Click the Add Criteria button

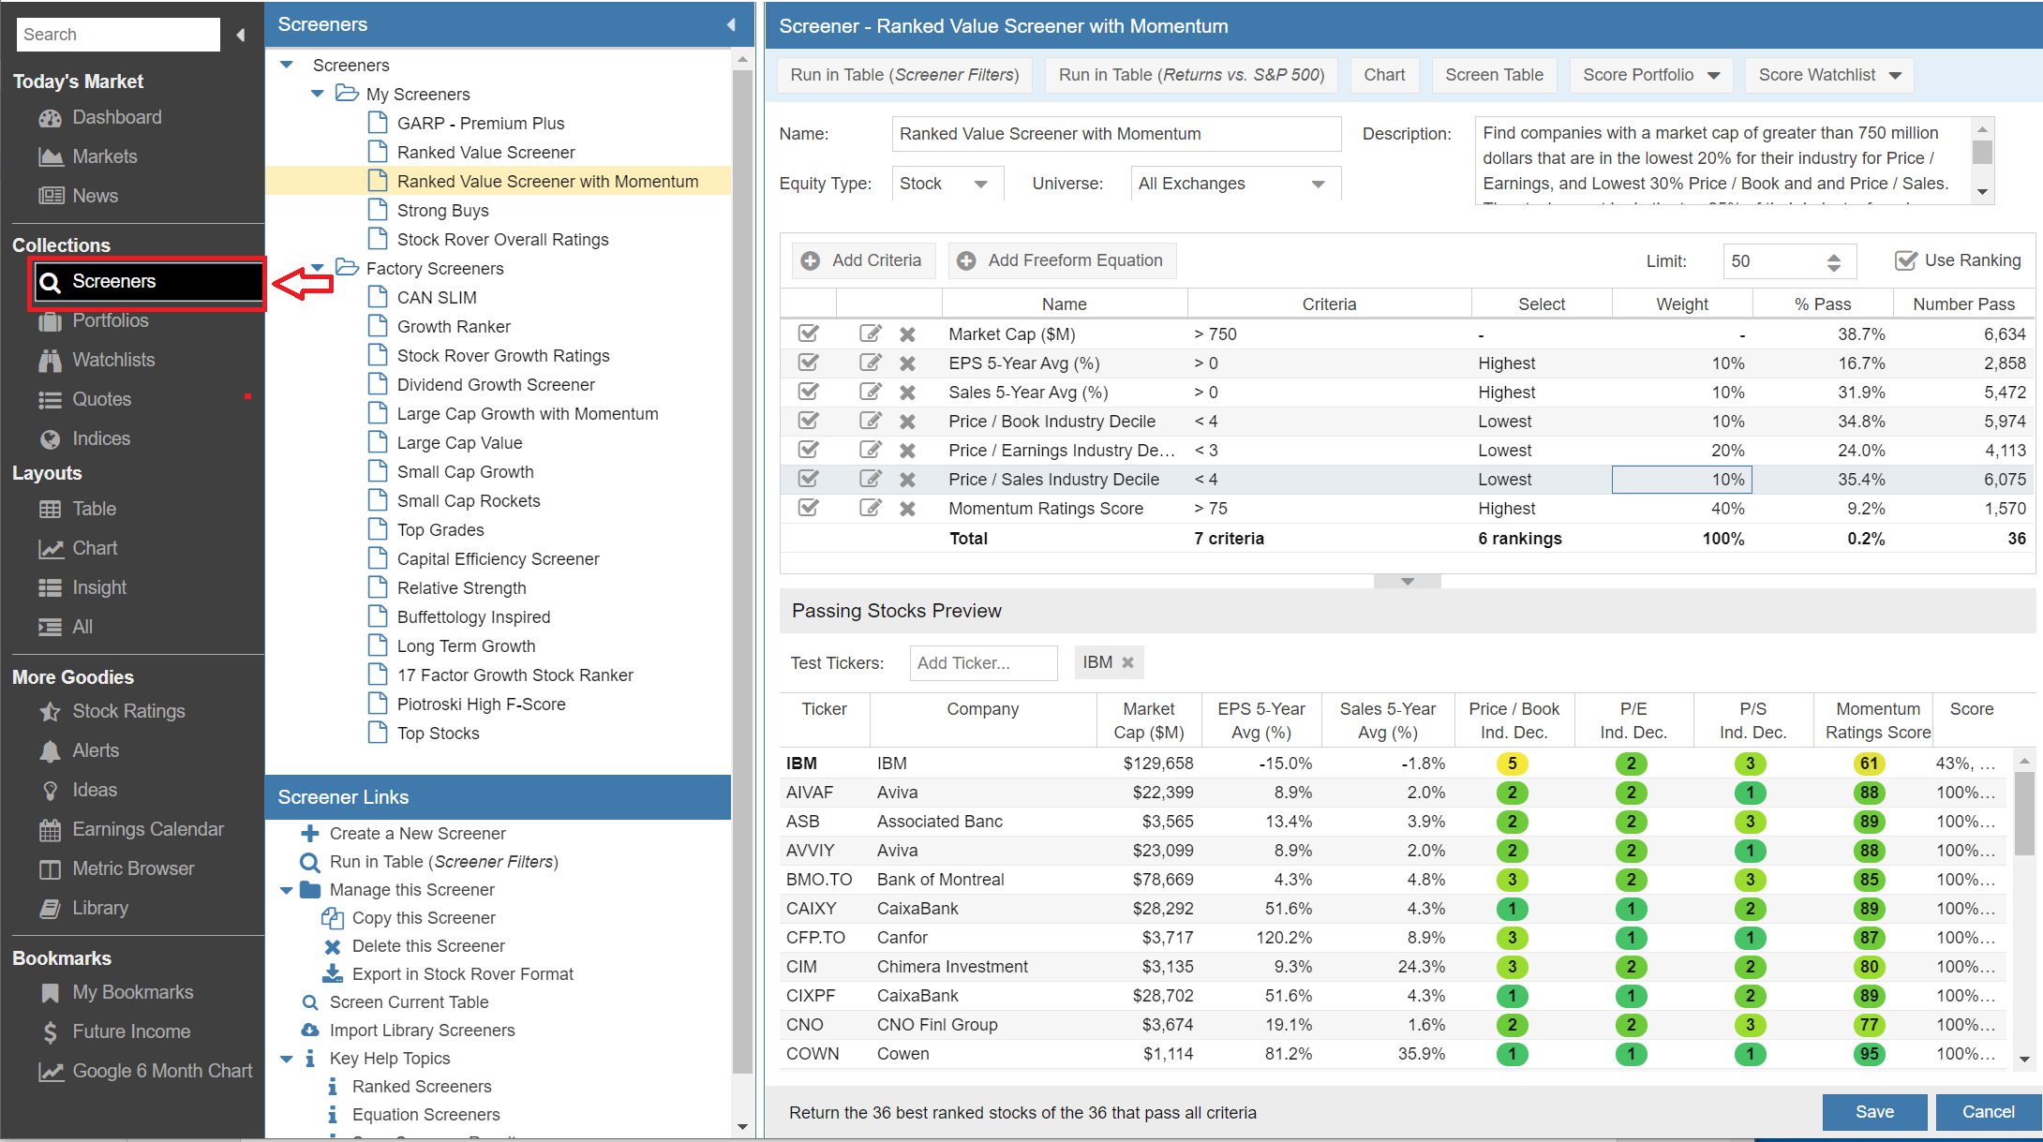click(863, 261)
